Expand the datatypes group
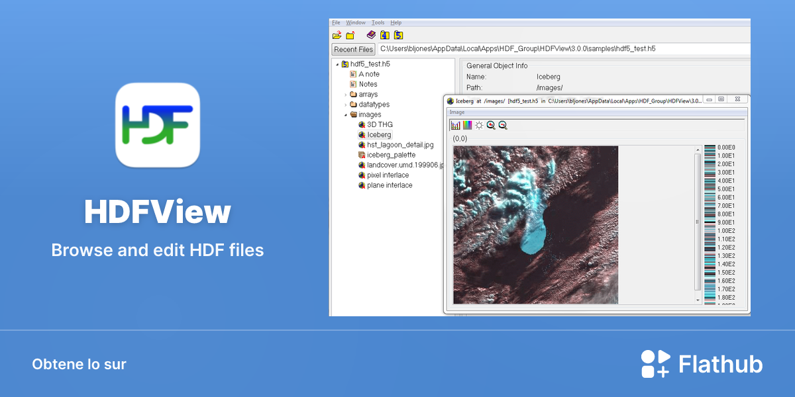 point(345,105)
